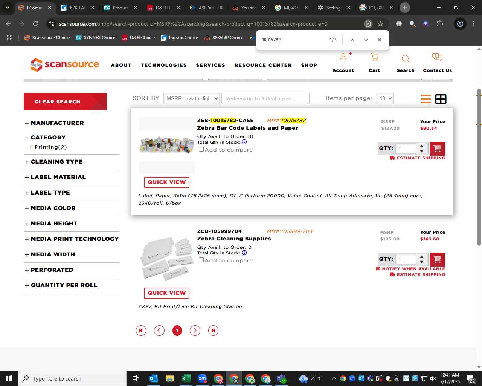Open the Account icon in header
The image size is (482, 386).
[x=343, y=57]
